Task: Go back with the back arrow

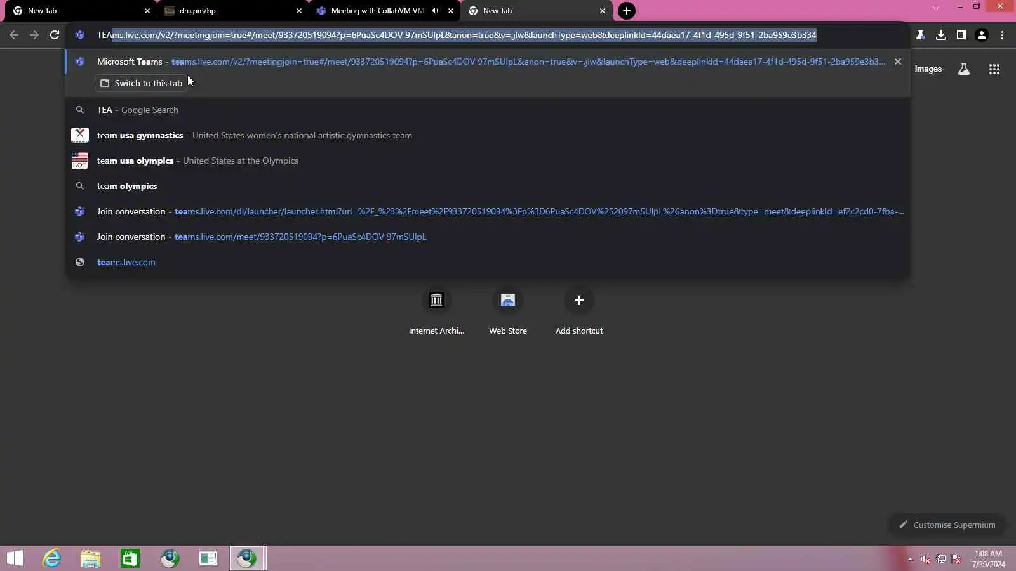Action: 14,35
